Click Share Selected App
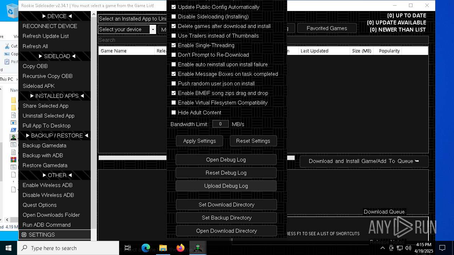The height and width of the screenshot is (255, 454). pyautogui.click(x=55, y=106)
